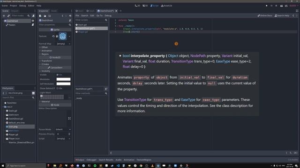The height and width of the screenshot is (168, 300).
Task: Open the Debugger bottom panel
Action: 91,160
